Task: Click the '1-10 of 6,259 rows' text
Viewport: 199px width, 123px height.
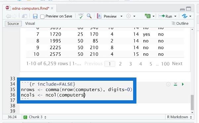Action: (47, 63)
